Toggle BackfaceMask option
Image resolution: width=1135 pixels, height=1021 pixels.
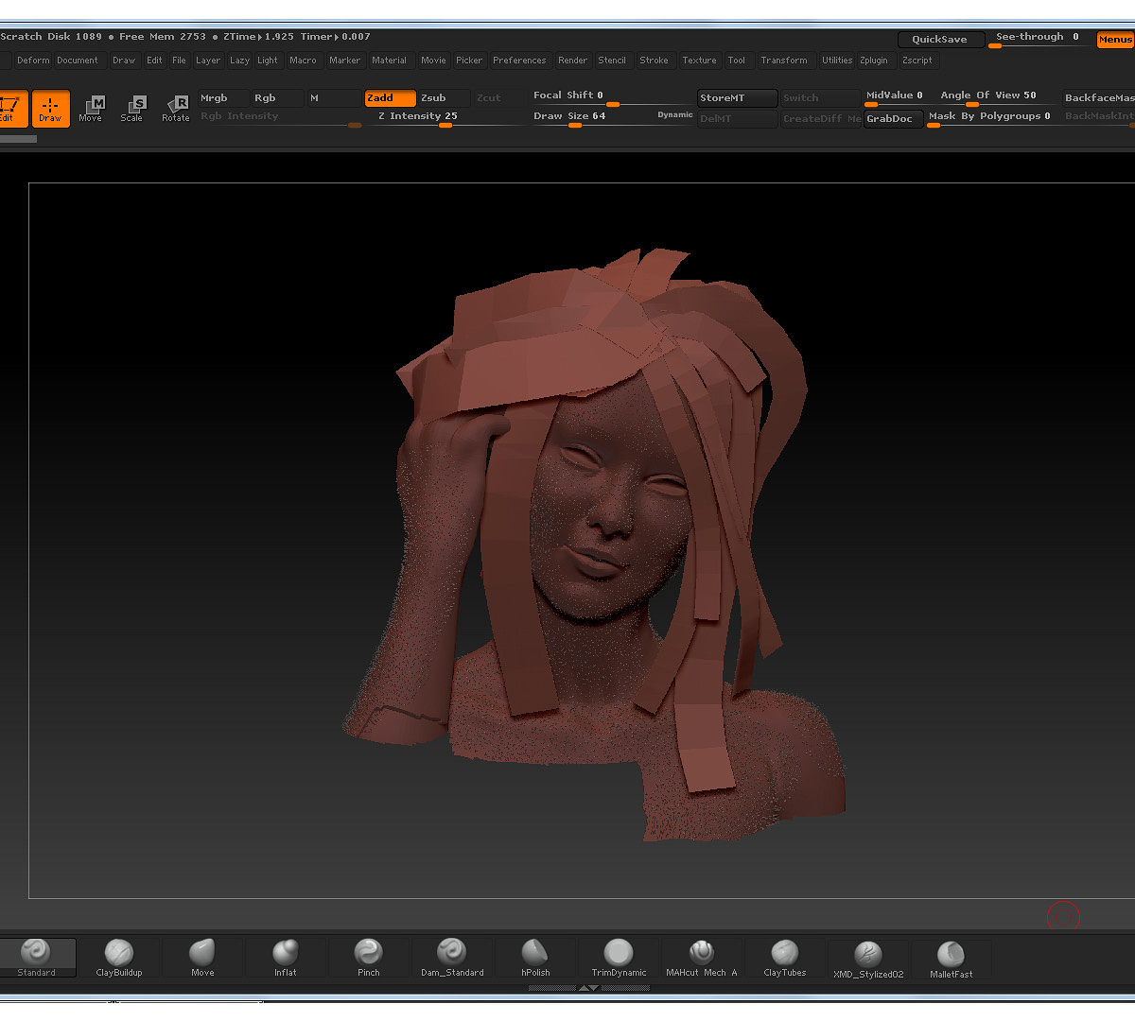[1099, 98]
